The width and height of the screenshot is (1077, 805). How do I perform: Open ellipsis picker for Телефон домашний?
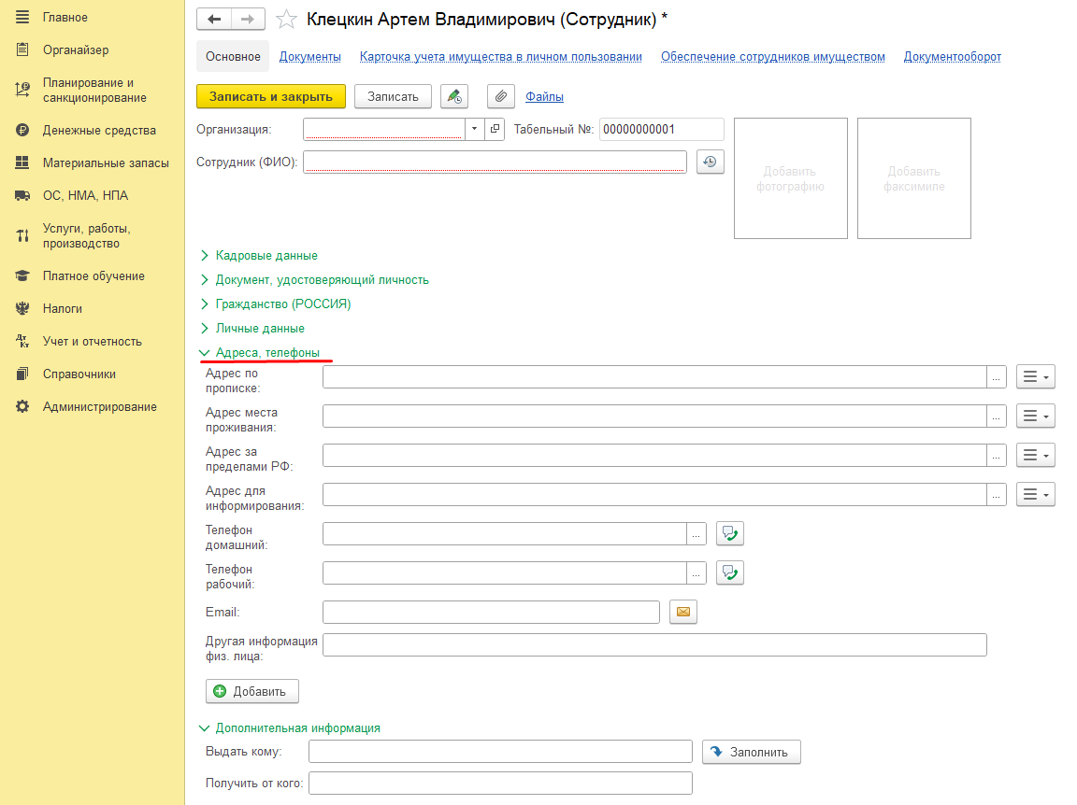point(696,533)
